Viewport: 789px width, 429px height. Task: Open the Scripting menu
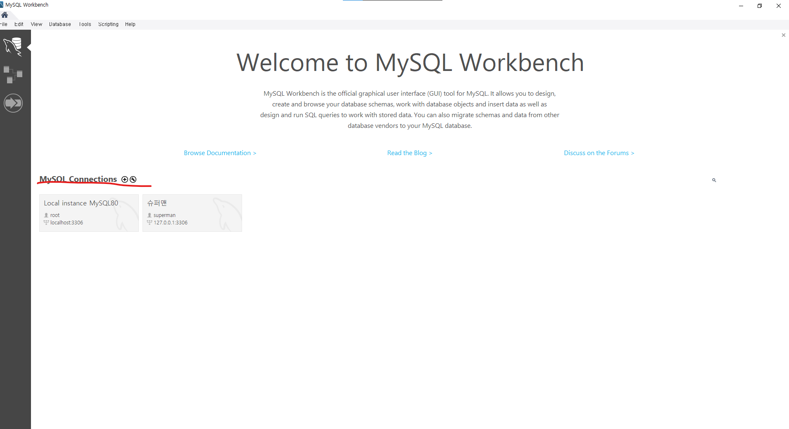coord(108,24)
